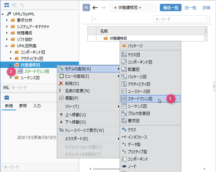Add a データ型 model element
The height and width of the screenshot is (172, 216).
[150, 144]
